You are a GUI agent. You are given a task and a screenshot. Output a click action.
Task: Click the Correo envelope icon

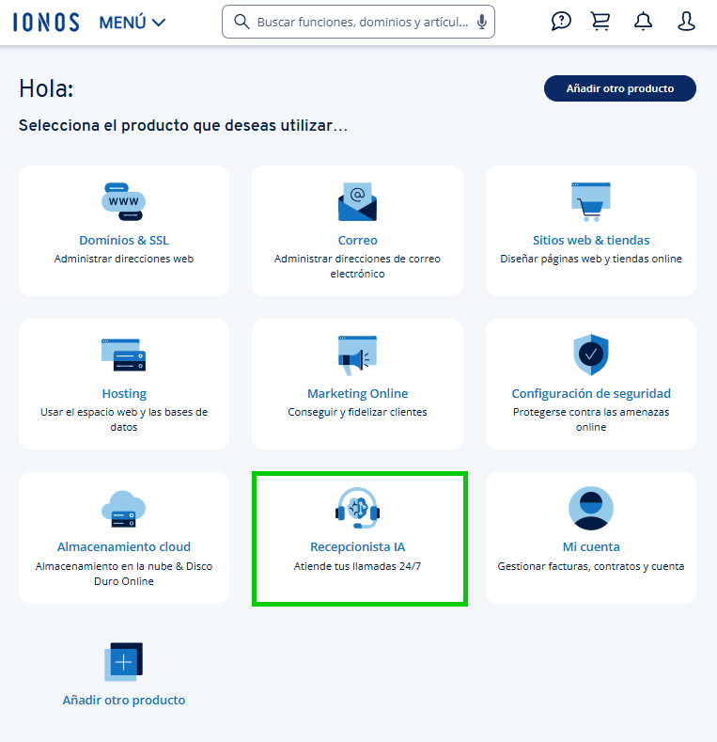(x=357, y=201)
